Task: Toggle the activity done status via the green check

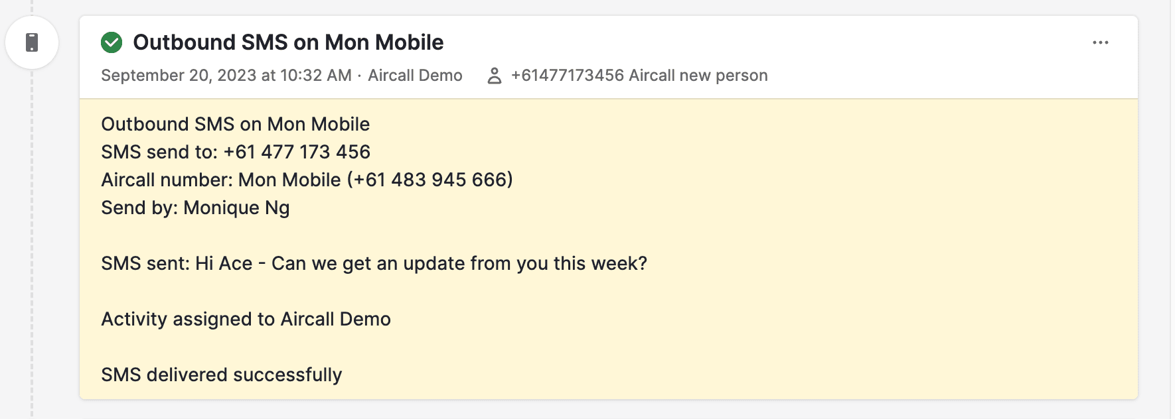Action: (113, 42)
